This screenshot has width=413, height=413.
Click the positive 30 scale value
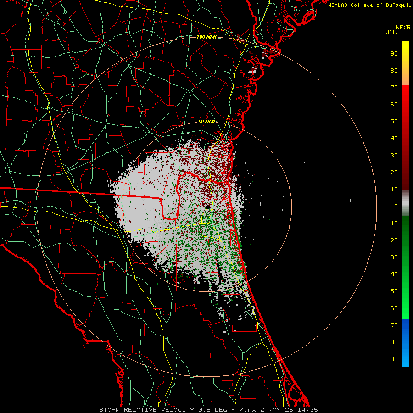(x=394, y=156)
